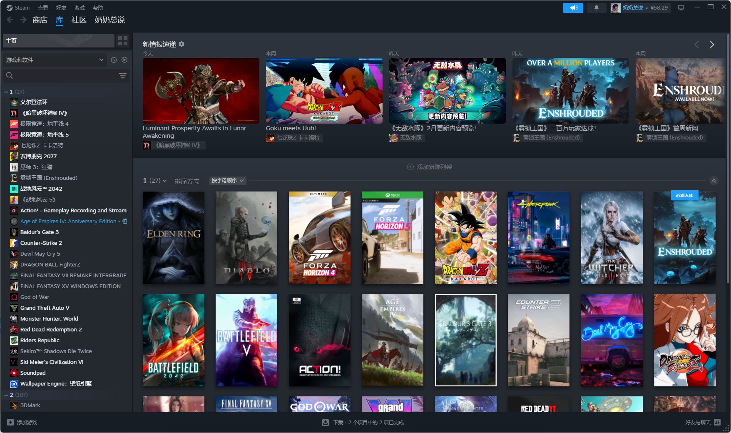Click 添加游戏 at the bottom left

click(x=22, y=422)
